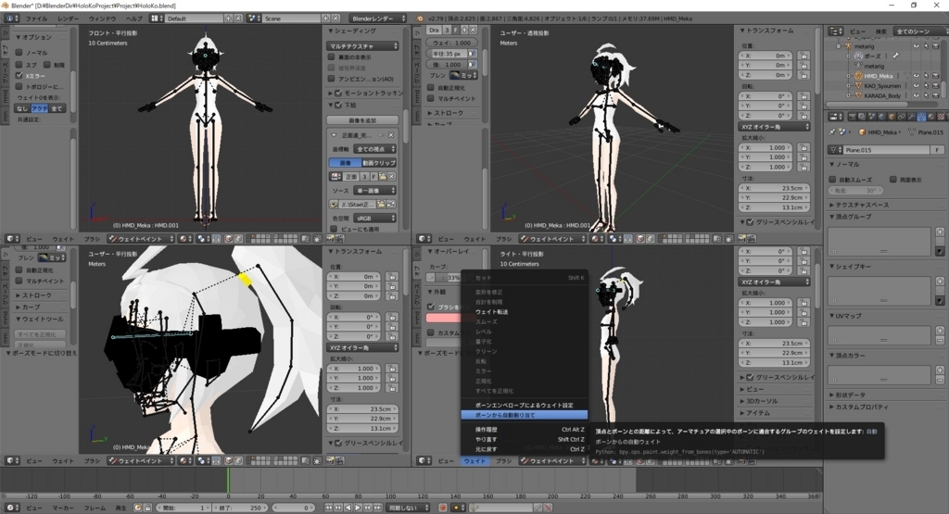Click the pin icon in Properties breadcrumb
Image resolution: width=949 pixels, height=514 pixels.
point(832,132)
